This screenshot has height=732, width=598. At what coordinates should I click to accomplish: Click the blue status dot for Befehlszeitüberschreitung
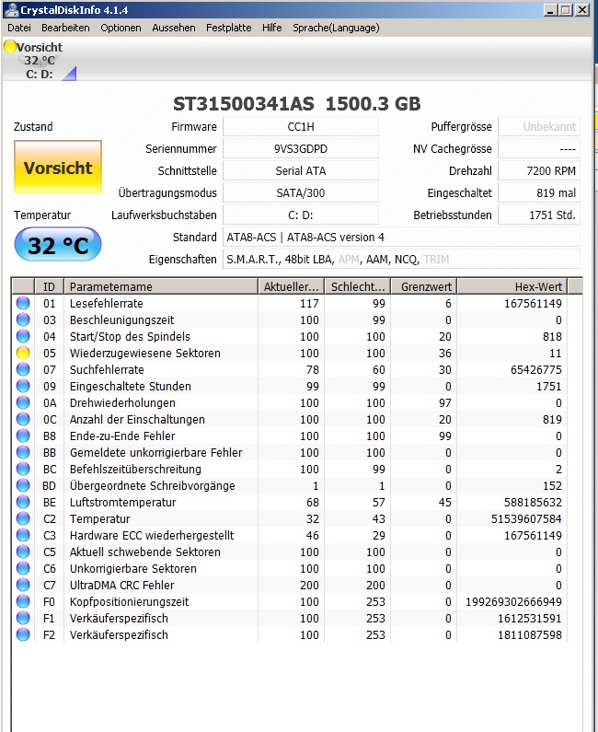pyautogui.click(x=23, y=469)
